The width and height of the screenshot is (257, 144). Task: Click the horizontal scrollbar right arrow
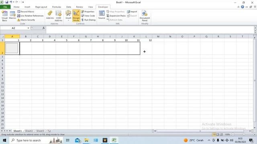coord(250,131)
